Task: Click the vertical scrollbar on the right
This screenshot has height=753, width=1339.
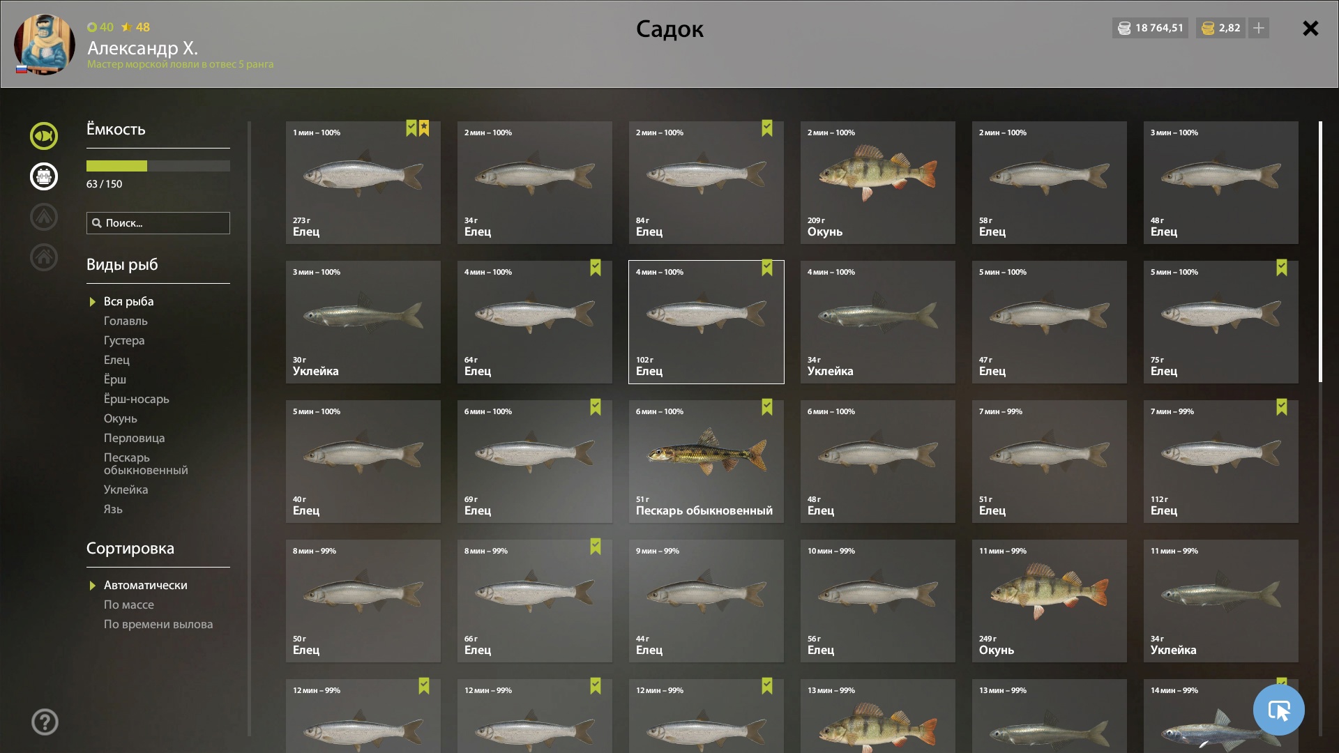Action: click(x=1320, y=252)
